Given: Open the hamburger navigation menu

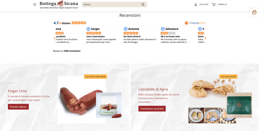Looking at the screenshot, I should tap(35, 5).
